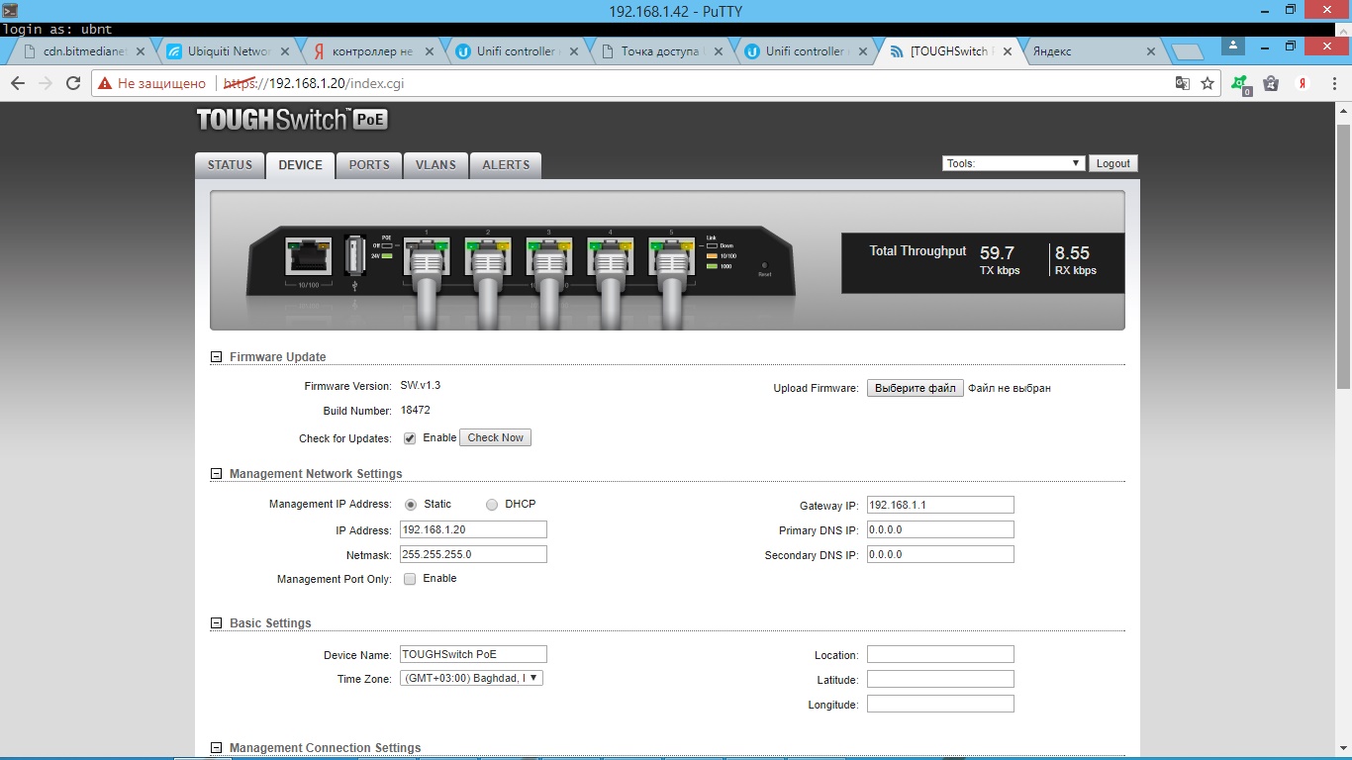Click the Location input field
The image size is (1352, 760).
click(x=940, y=655)
